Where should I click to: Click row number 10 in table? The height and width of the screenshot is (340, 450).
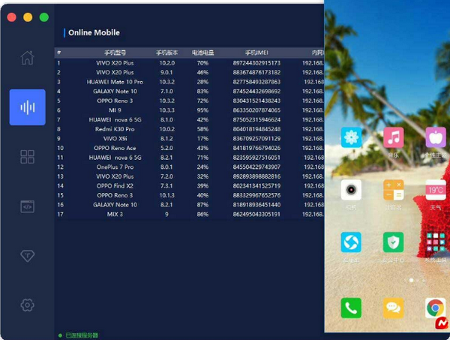coord(60,148)
